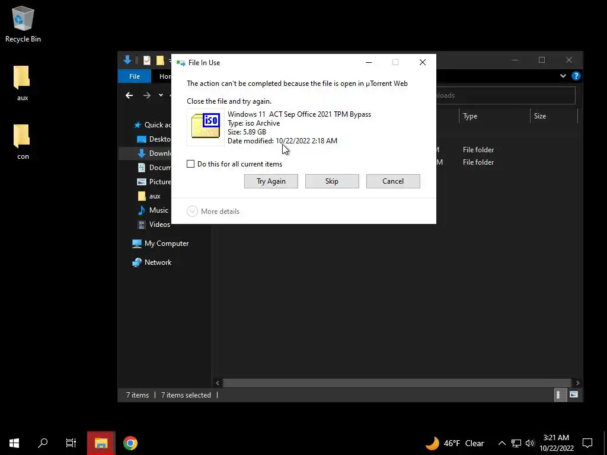Viewport: 607px width, 455px height.
Task: Switch to details view icon
Action: [x=560, y=395]
